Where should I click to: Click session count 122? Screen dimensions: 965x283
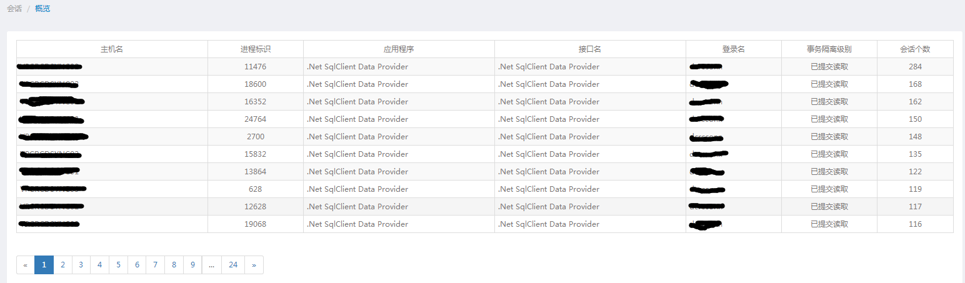pos(915,172)
